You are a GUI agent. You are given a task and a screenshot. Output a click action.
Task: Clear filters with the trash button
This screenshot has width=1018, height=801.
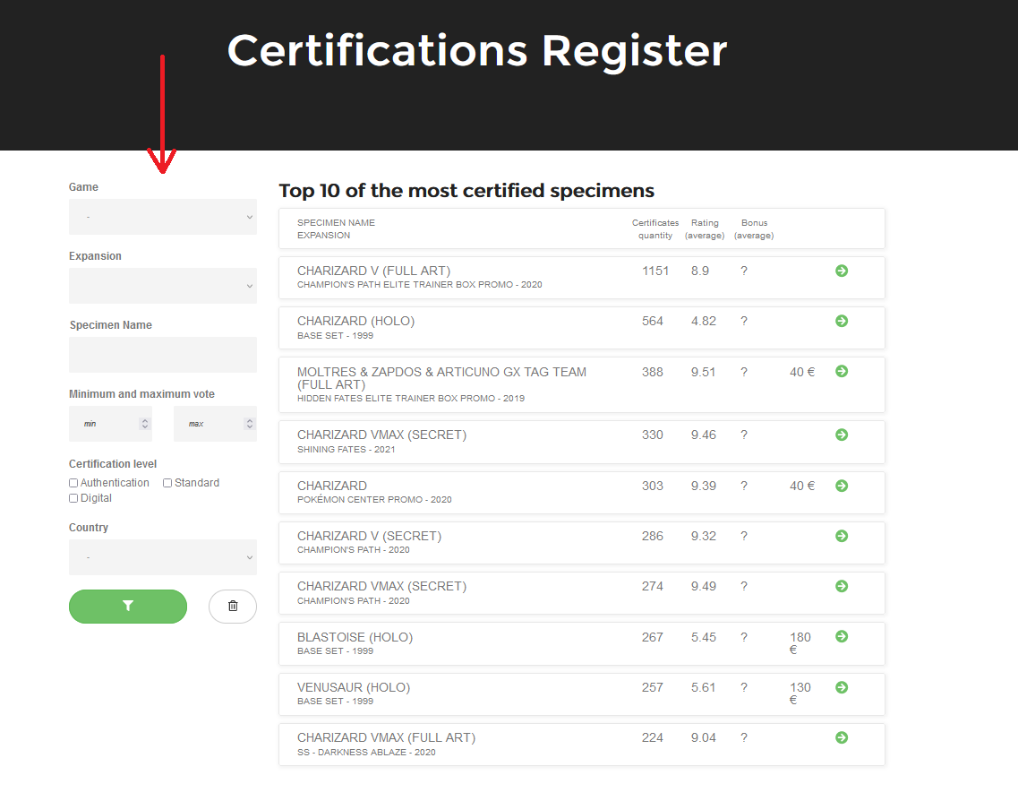pos(233,606)
